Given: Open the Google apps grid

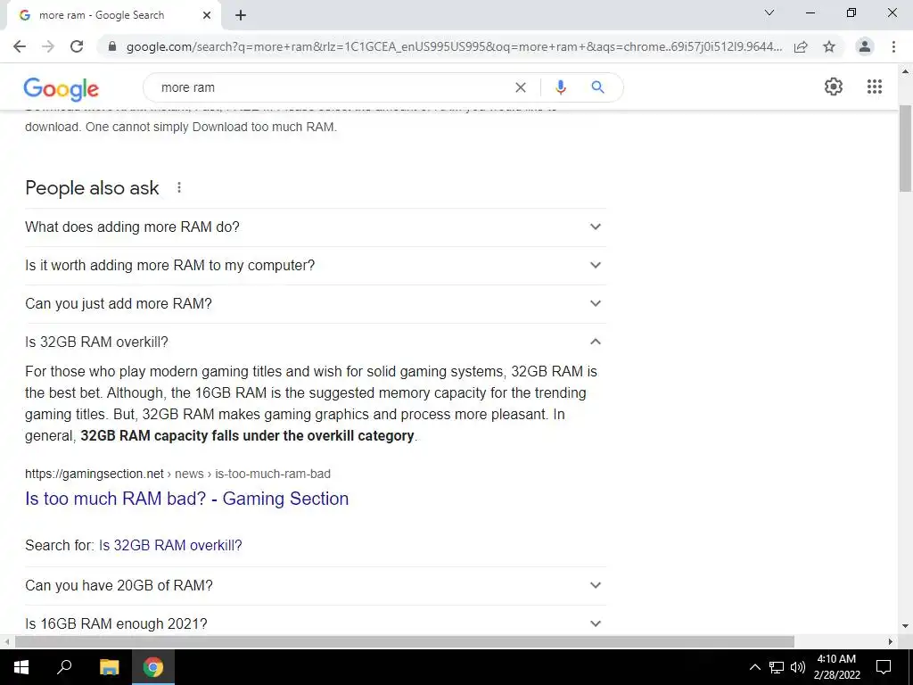Looking at the screenshot, I should 874,87.
